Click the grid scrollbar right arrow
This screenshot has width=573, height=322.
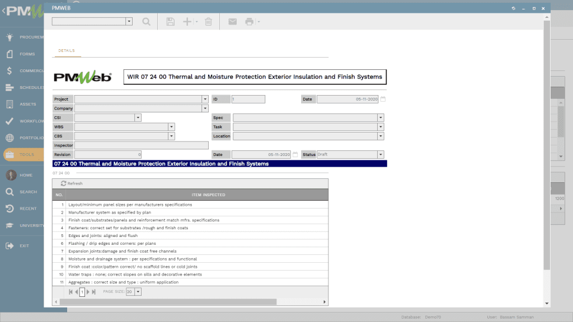pyautogui.click(x=325, y=302)
